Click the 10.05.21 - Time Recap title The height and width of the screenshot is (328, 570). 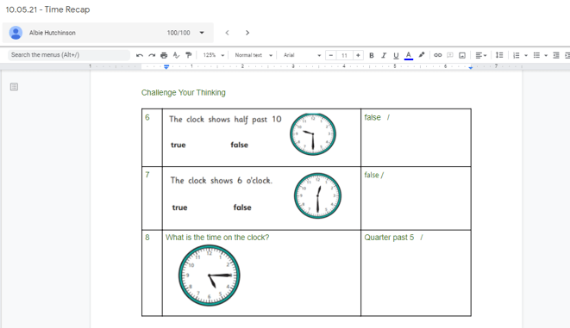47,9
